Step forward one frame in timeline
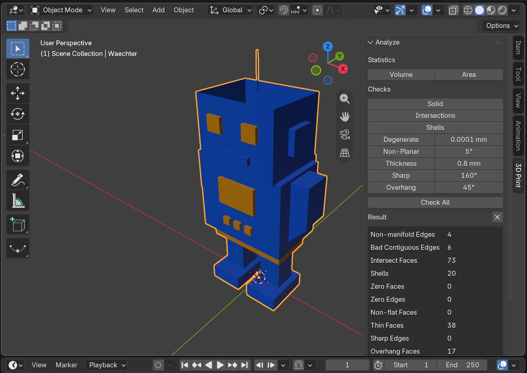527x373 pixels. coord(271,365)
